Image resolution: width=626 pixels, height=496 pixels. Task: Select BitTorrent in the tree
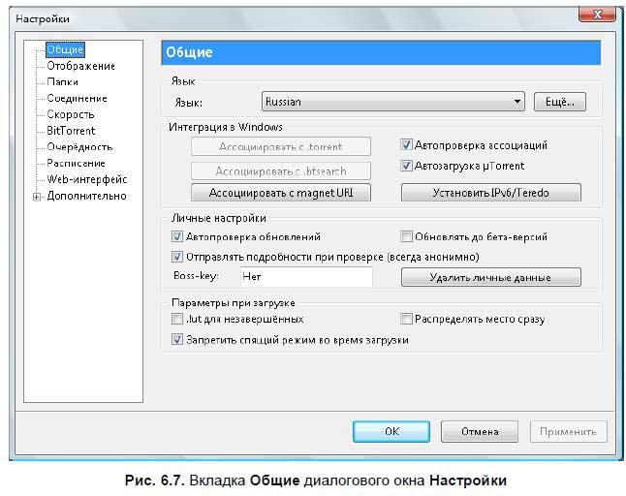coord(71,131)
